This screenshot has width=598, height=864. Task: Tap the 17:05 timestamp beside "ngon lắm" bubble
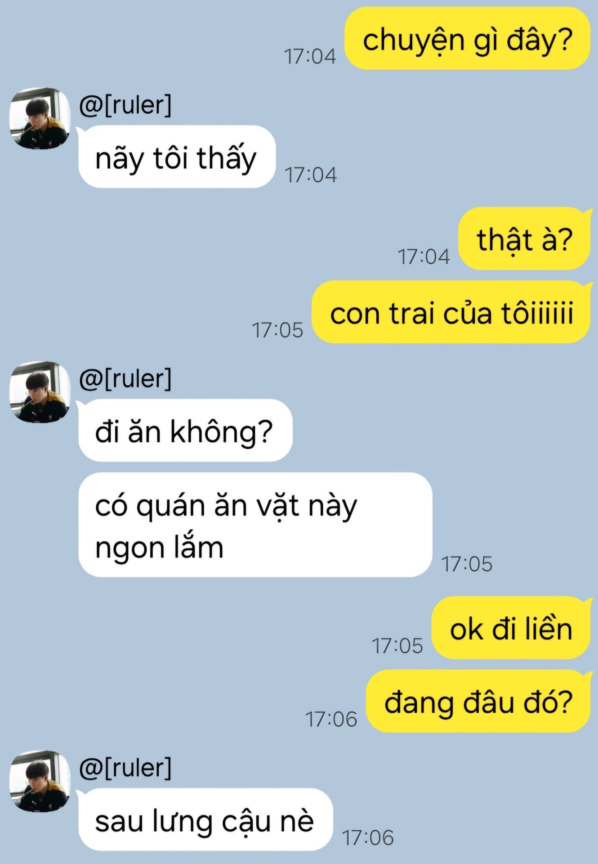click(467, 564)
